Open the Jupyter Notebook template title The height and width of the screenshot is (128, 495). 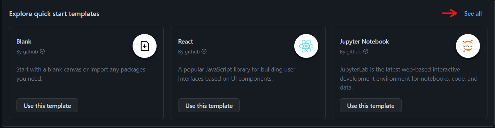tap(364, 42)
